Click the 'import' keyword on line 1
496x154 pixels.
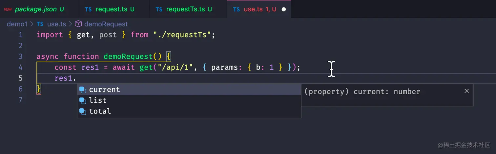pyautogui.click(x=50, y=35)
